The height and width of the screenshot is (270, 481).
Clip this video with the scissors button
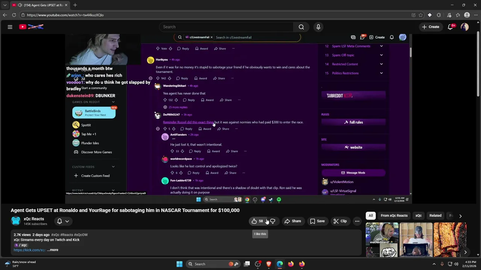[x=340, y=221]
